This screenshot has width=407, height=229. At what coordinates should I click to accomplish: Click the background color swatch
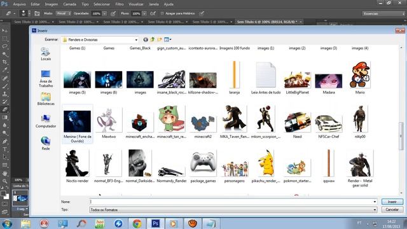click(x=7, y=197)
